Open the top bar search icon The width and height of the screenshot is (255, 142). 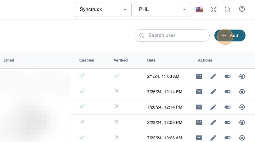pos(227,9)
